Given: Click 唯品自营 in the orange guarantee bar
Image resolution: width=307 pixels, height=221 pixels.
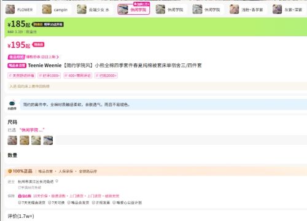Looking at the screenshot, I should (x=45, y=171).
